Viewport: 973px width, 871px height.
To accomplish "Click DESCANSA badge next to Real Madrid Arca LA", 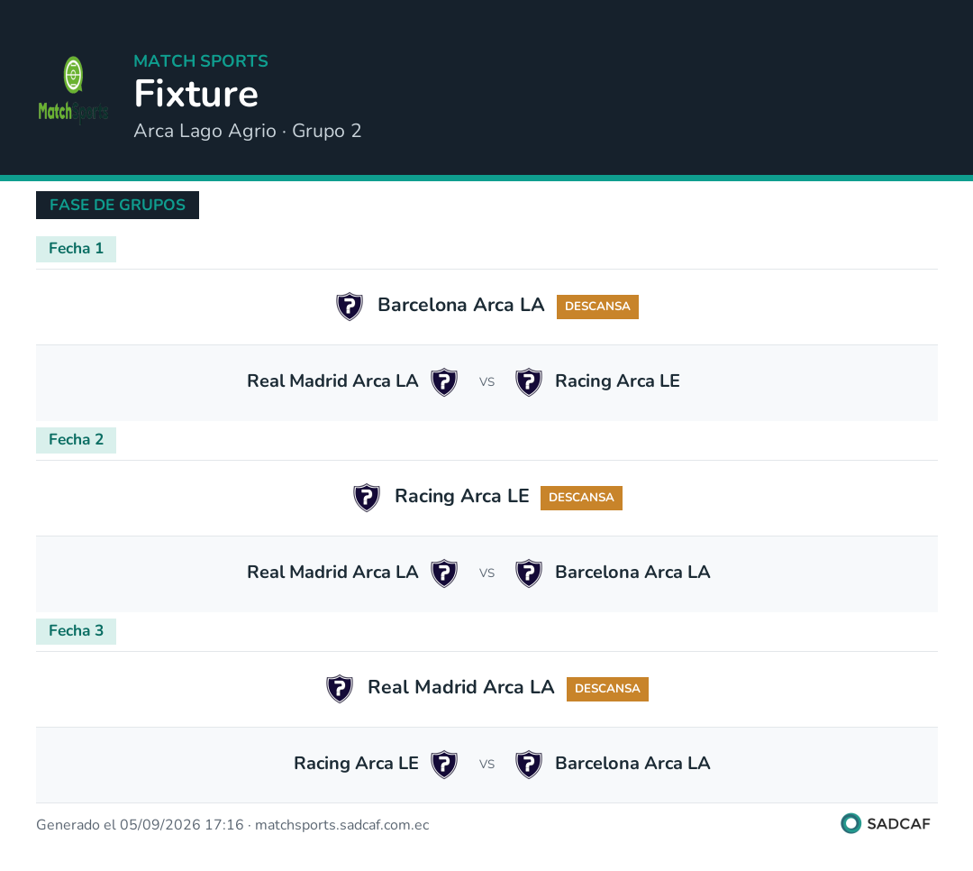I will [x=607, y=689].
